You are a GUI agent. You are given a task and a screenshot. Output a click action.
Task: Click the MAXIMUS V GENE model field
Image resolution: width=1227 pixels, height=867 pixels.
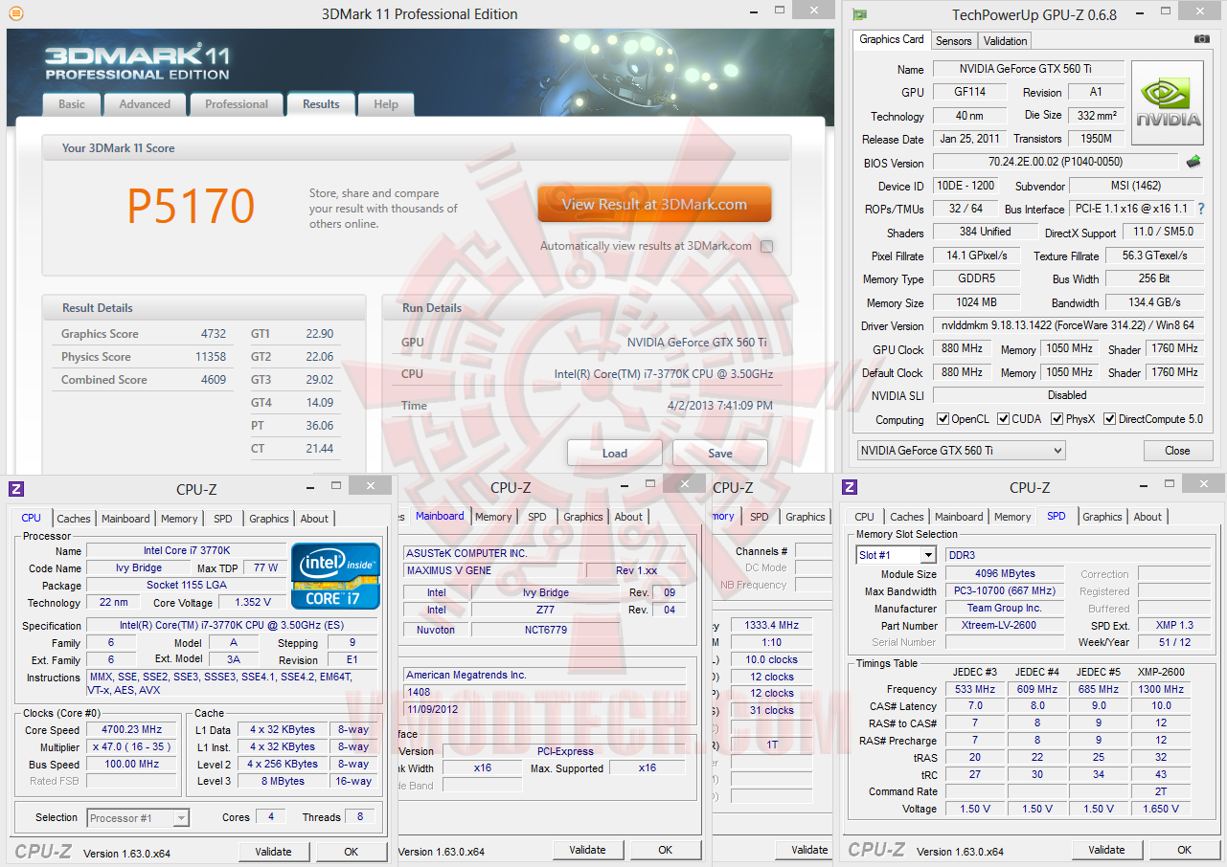pos(492,570)
